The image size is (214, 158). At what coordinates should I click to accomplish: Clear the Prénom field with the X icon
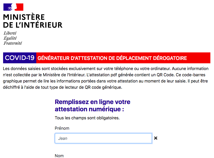click(156, 138)
